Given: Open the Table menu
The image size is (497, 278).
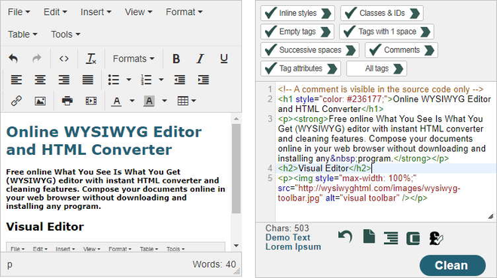Looking at the screenshot, I should (x=23, y=34).
